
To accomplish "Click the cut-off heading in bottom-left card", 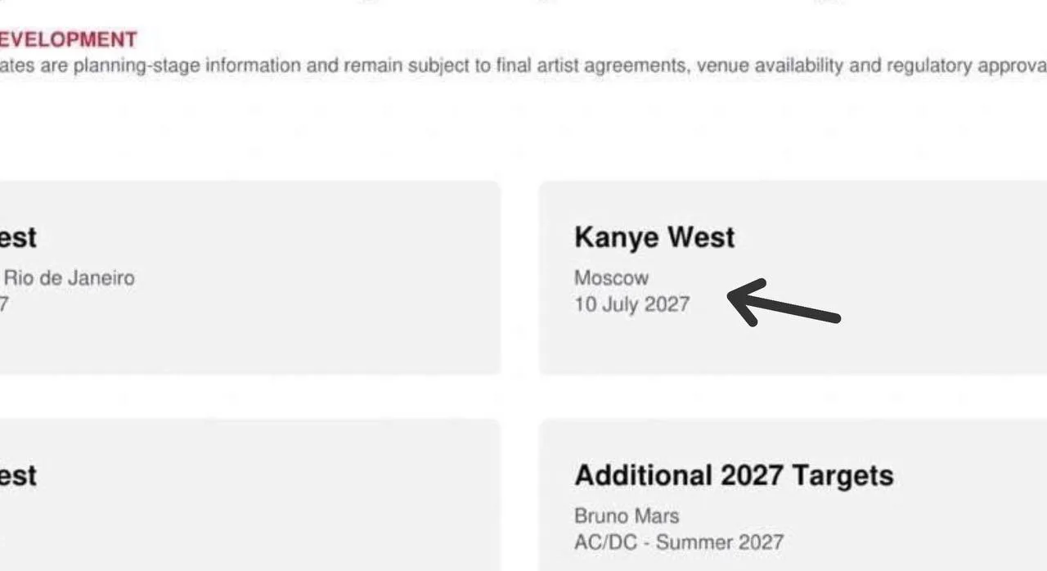I will (17, 476).
